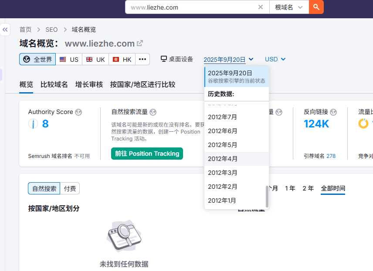The width and height of the screenshot is (373, 271).
Task: Click the Semrush 域名排名 label
Action: (50, 156)
